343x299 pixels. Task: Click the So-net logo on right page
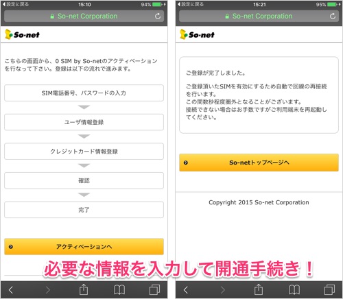[x=197, y=34]
